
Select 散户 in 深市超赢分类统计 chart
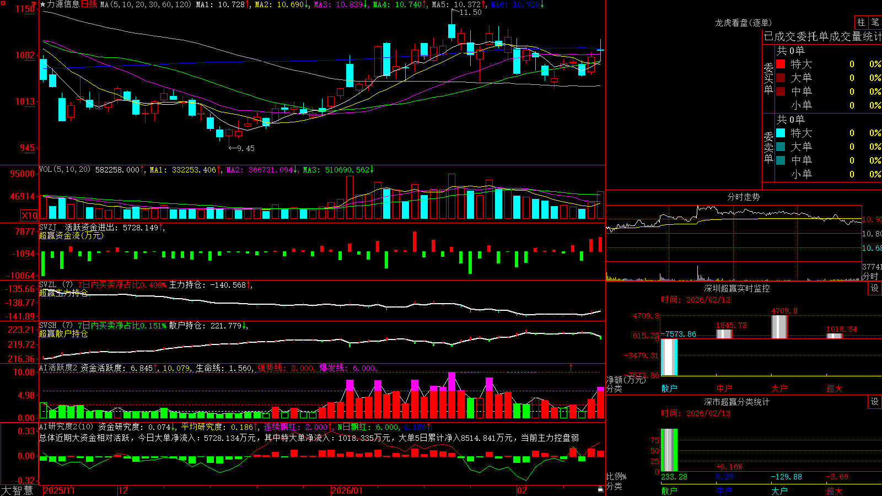(x=669, y=491)
